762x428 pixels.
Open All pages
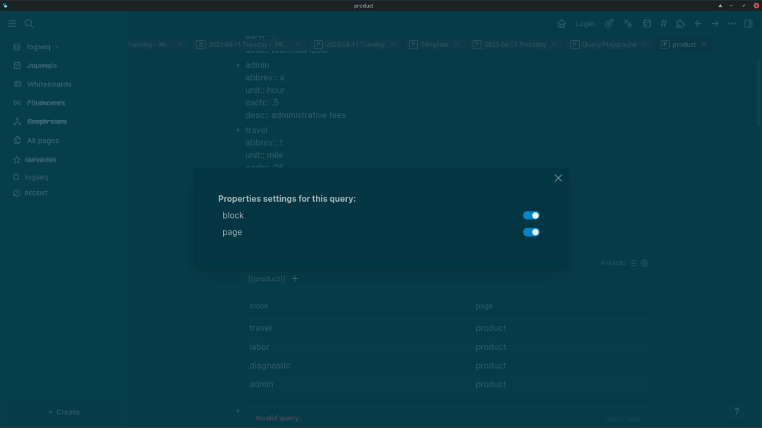[x=42, y=140]
